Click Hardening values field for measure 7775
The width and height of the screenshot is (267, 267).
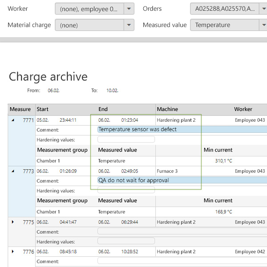pyautogui.click(x=126, y=241)
